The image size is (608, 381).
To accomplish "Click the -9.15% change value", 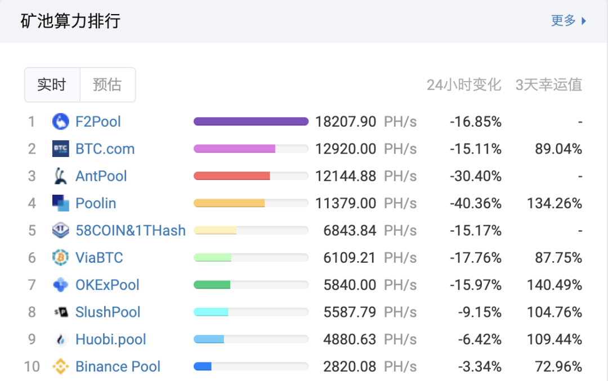I will coord(480,312).
